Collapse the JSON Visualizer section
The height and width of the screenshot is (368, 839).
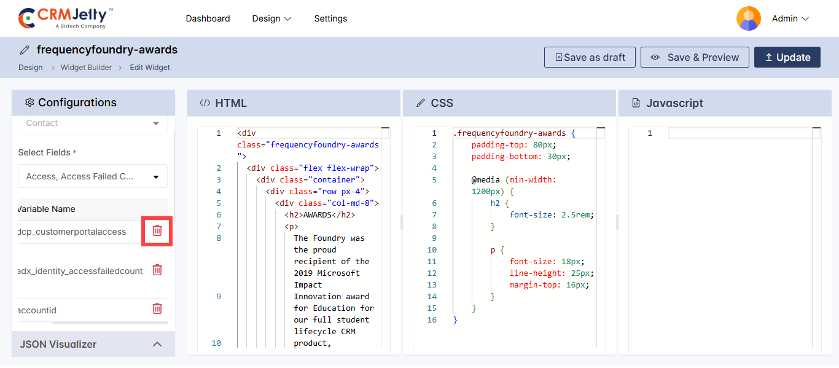(157, 344)
